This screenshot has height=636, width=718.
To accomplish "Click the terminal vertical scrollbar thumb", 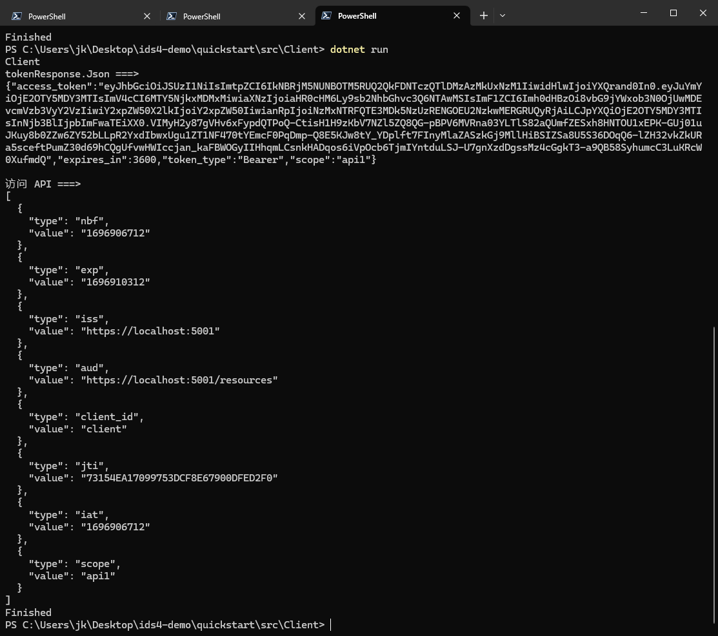I will point(713,475).
